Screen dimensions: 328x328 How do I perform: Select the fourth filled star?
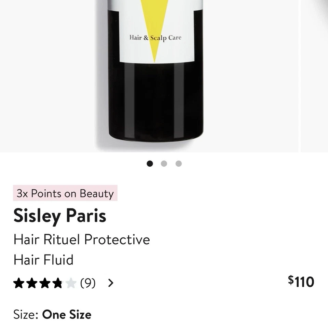[57, 283]
